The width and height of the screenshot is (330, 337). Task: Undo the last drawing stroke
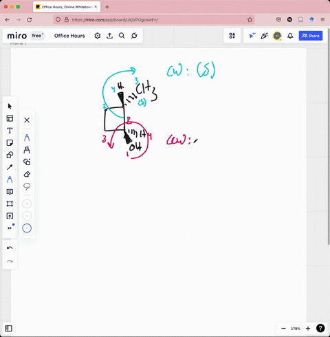pos(10,248)
